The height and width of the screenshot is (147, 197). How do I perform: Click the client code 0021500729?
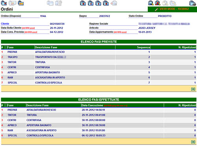(57, 24)
